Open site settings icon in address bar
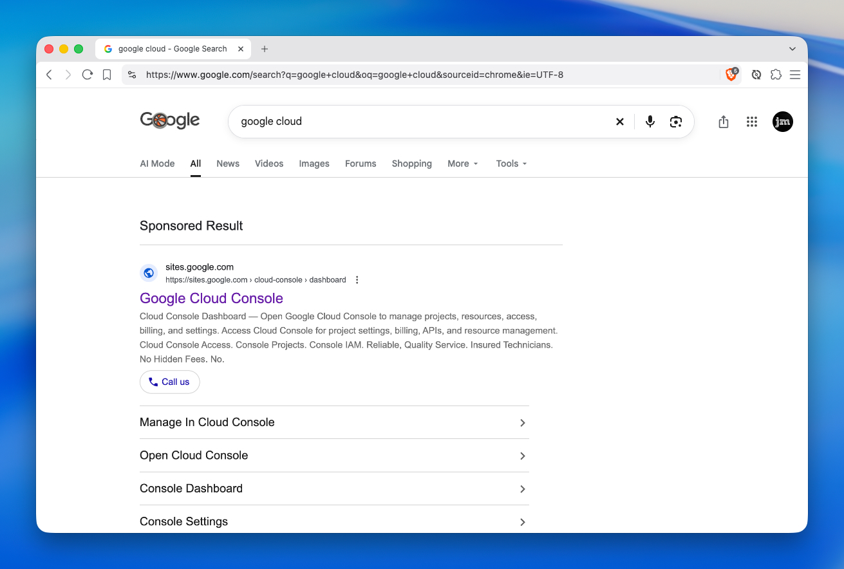The height and width of the screenshot is (569, 844). [132, 75]
